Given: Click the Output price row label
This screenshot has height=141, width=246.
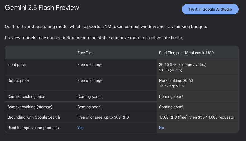Looking at the screenshot, I should pyautogui.click(x=18, y=80).
